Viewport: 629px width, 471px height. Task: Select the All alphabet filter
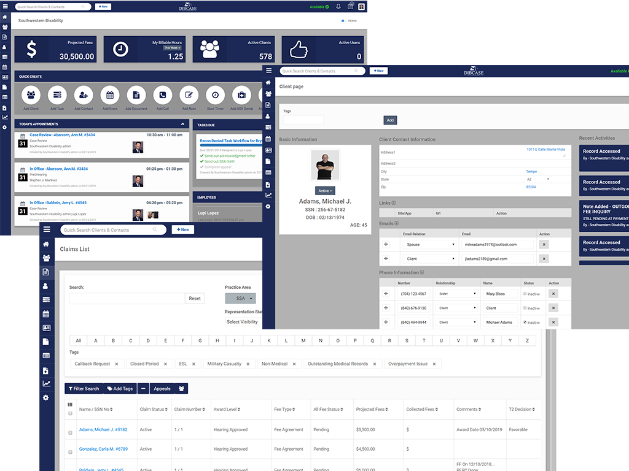(78, 340)
